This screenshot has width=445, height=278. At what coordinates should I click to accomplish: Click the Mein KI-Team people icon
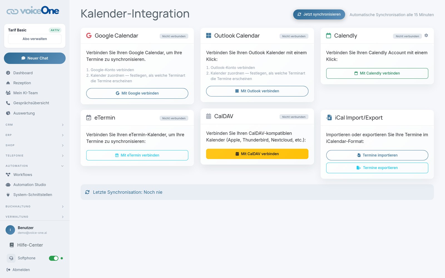point(8,93)
